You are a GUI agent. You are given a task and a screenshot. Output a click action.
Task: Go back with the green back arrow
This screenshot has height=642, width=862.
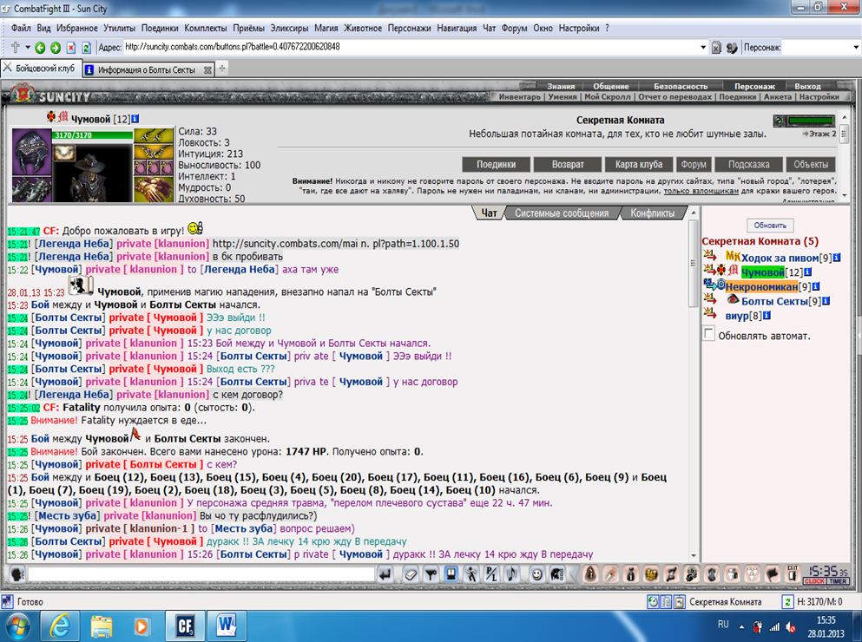pyautogui.click(x=40, y=48)
